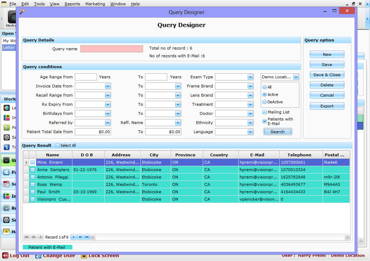Open the Edit menu
This screenshot has width=370, height=261.
point(25,4)
